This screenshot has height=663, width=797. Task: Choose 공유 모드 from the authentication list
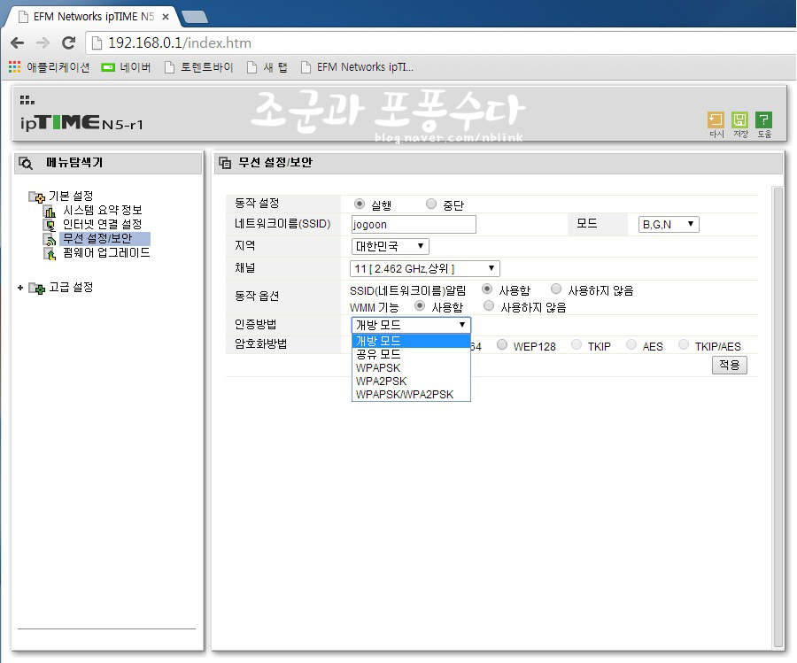click(x=378, y=354)
